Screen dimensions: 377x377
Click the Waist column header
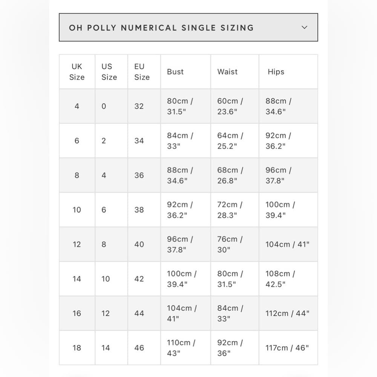coord(234,72)
